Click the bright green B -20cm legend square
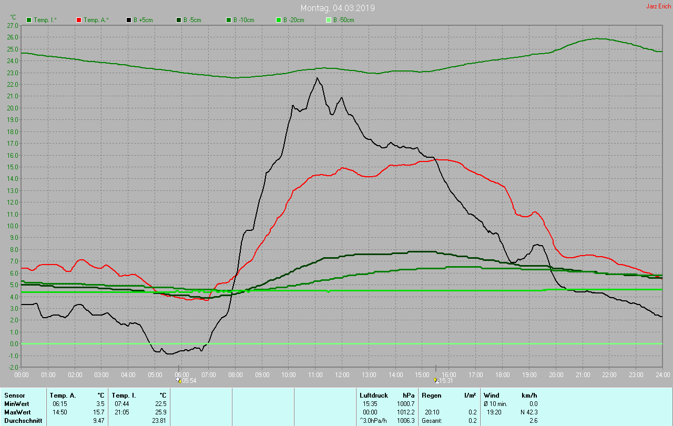The width and height of the screenshot is (673, 426). tap(278, 20)
